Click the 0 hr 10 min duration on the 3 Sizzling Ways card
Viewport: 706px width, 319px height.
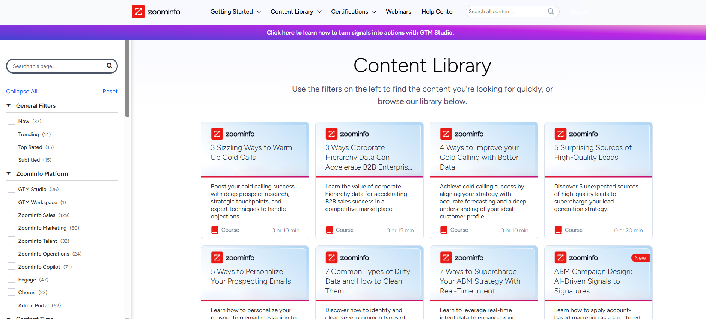pyautogui.click(x=285, y=230)
